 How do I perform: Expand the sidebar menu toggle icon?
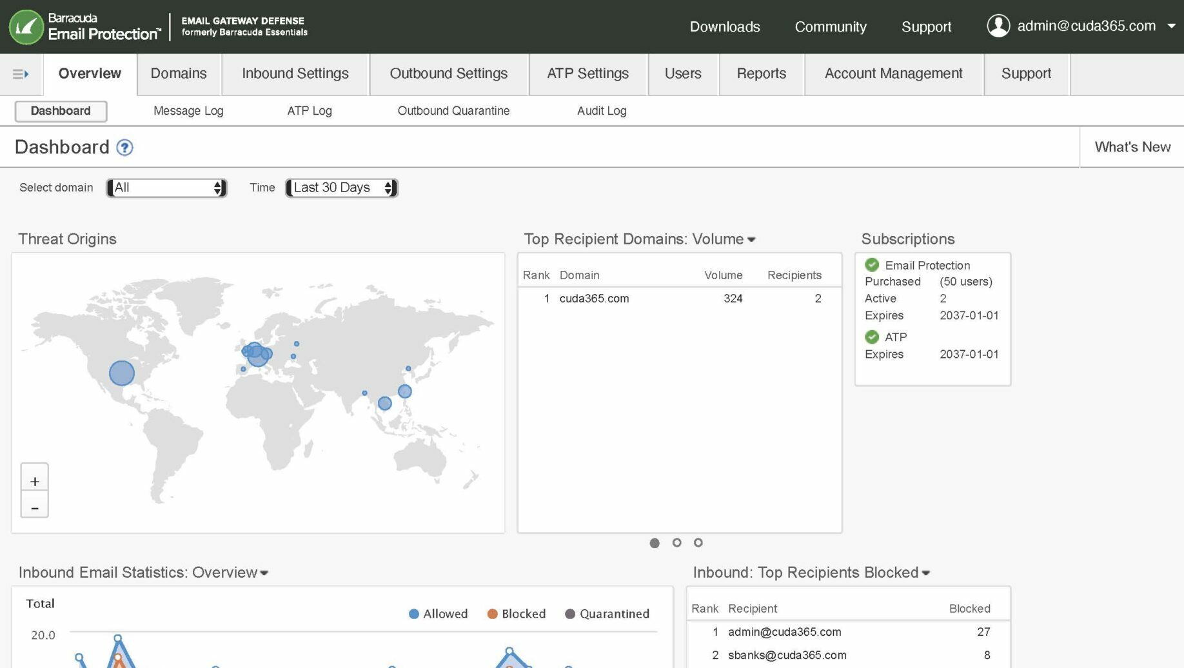point(21,74)
